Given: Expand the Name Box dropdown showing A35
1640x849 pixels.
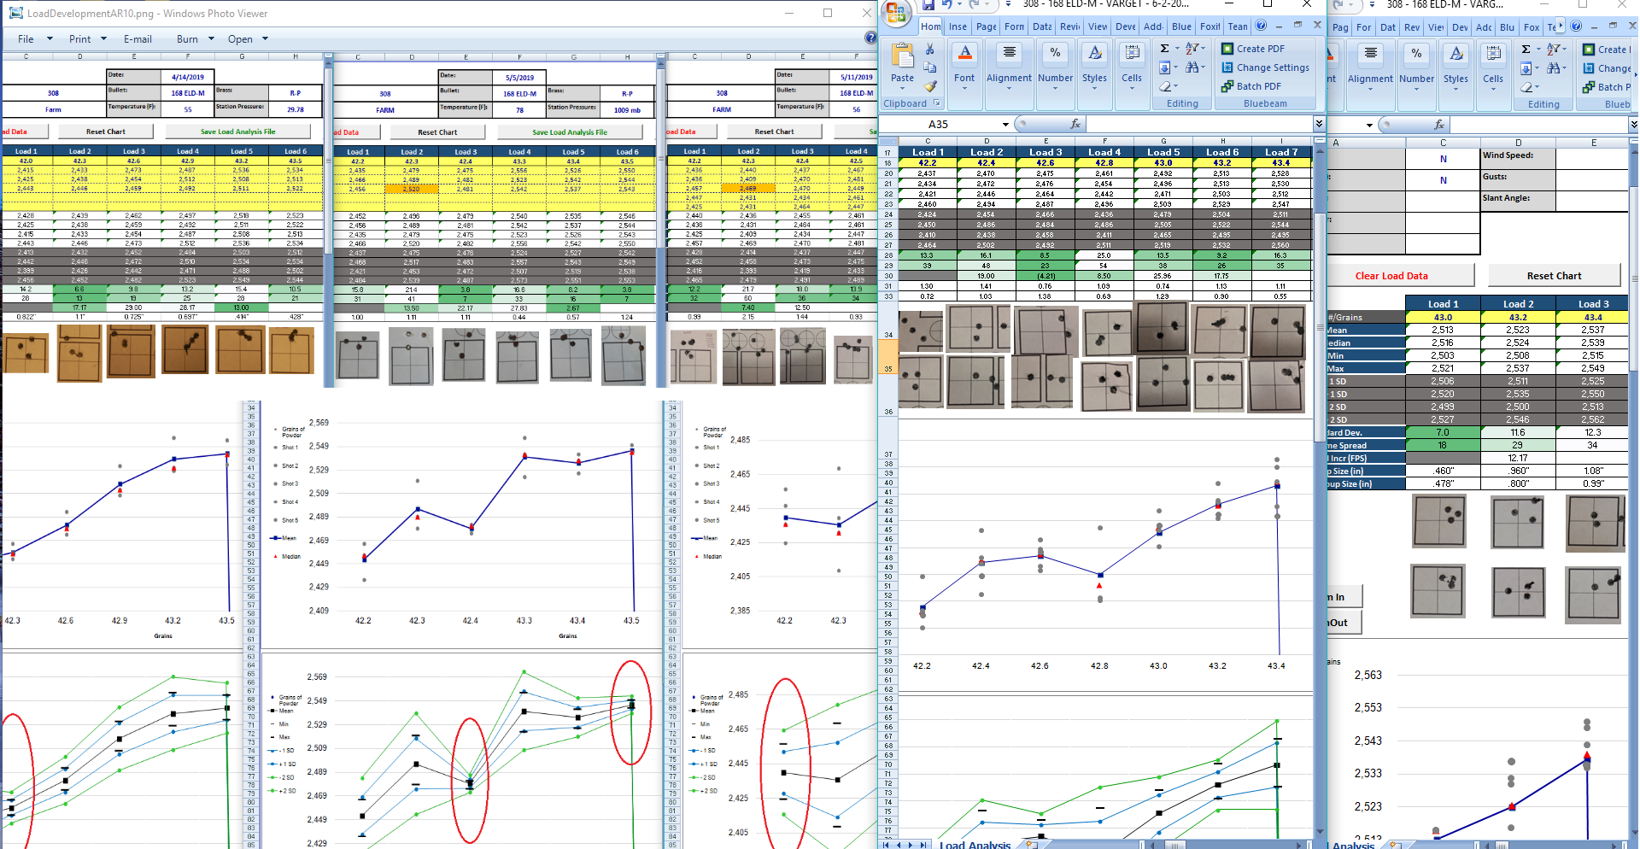Looking at the screenshot, I should (x=1005, y=125).
